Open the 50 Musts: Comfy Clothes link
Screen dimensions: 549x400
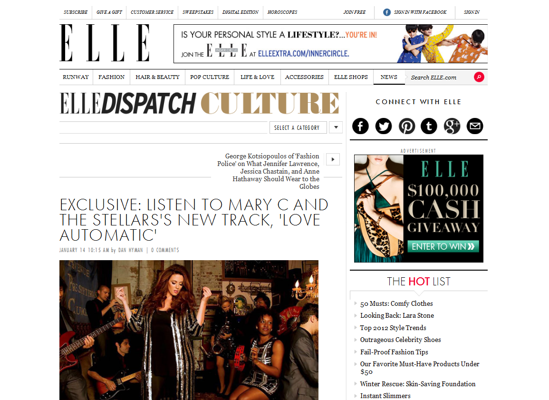pyautogui.click(x=396, y=303)
